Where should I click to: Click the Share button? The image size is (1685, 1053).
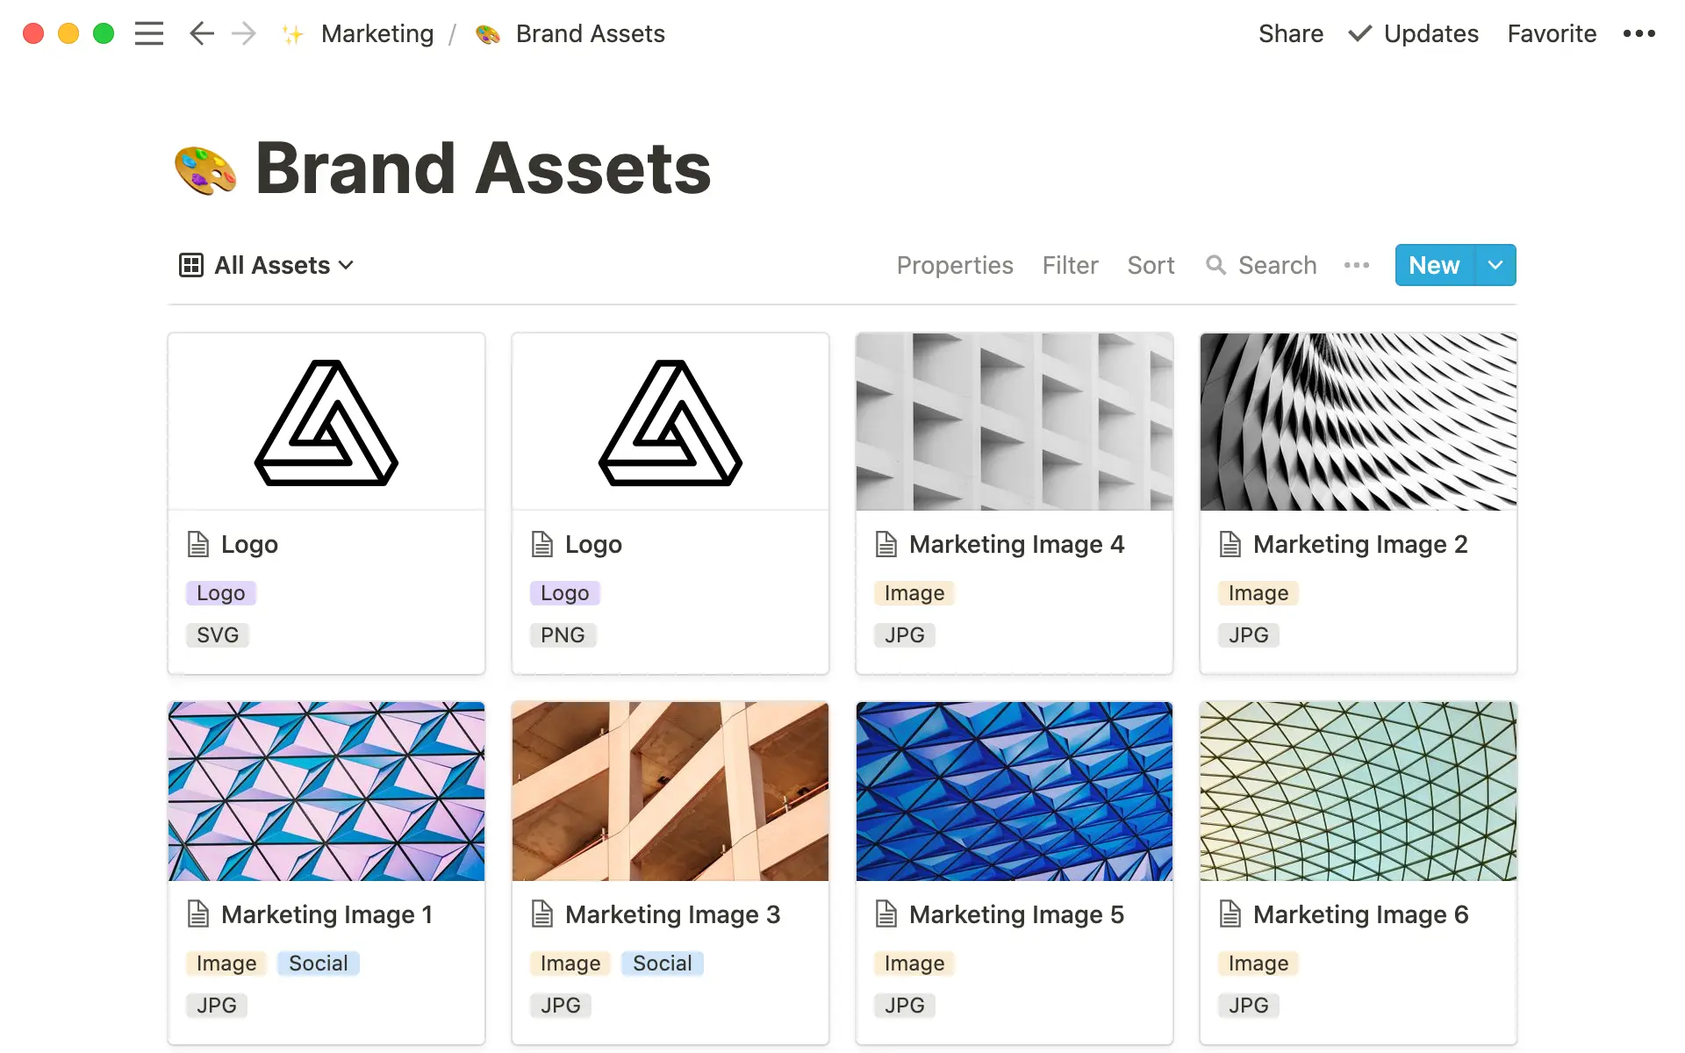[x=1290, y=34]
